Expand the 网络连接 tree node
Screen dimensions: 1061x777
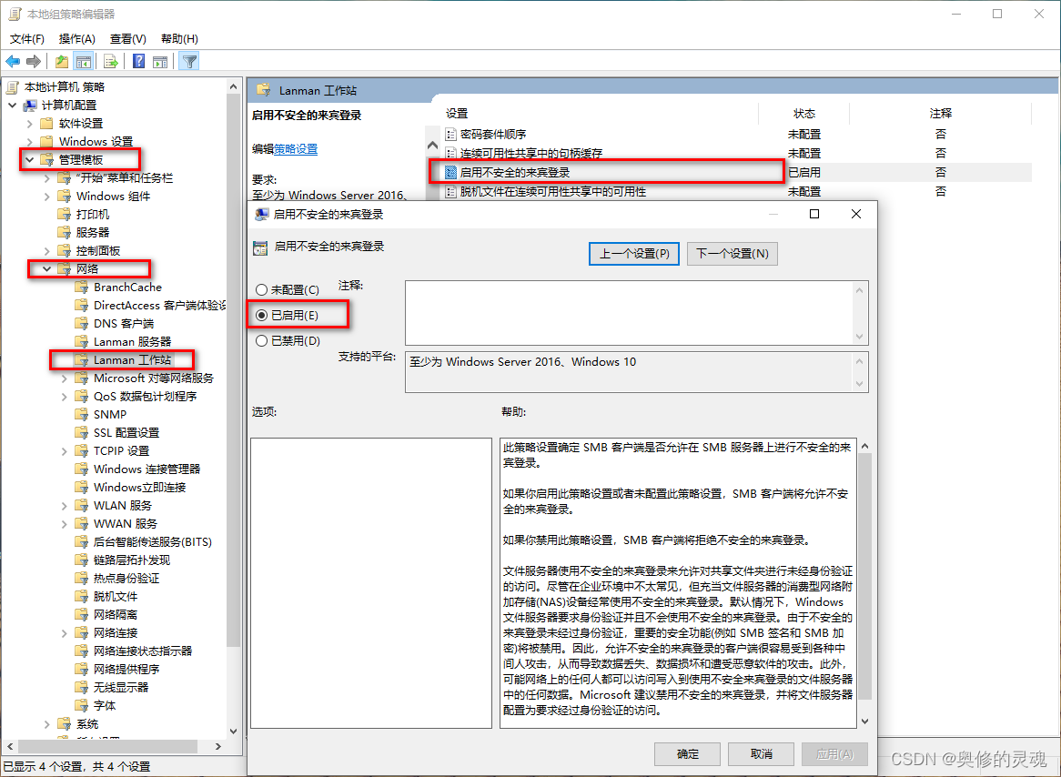pos(65,633)
